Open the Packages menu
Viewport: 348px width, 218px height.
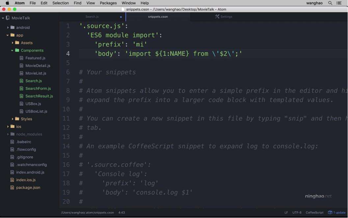point(108,3)
